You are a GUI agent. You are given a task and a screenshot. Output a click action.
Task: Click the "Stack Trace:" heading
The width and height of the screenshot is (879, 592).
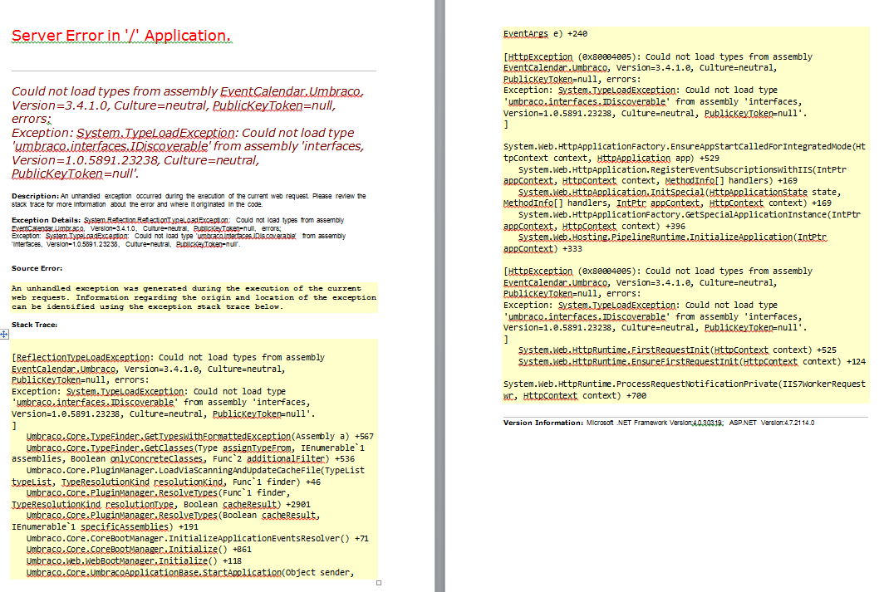[35, 325]
